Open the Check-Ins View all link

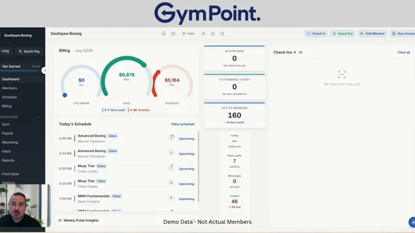pos(403,52)
